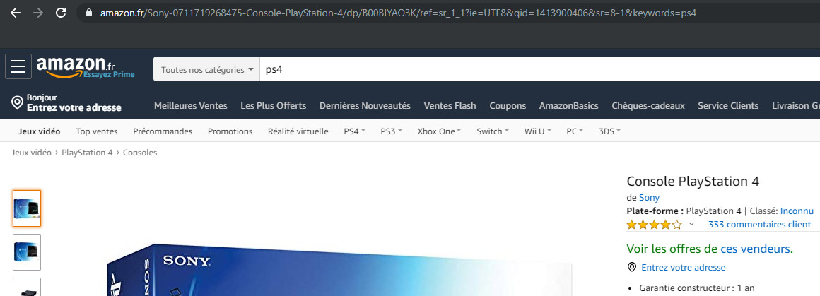The height and width of the screenshot is (296, 820).
Task: Expand the Wii U submenu
Action: (x=538, y=131)
